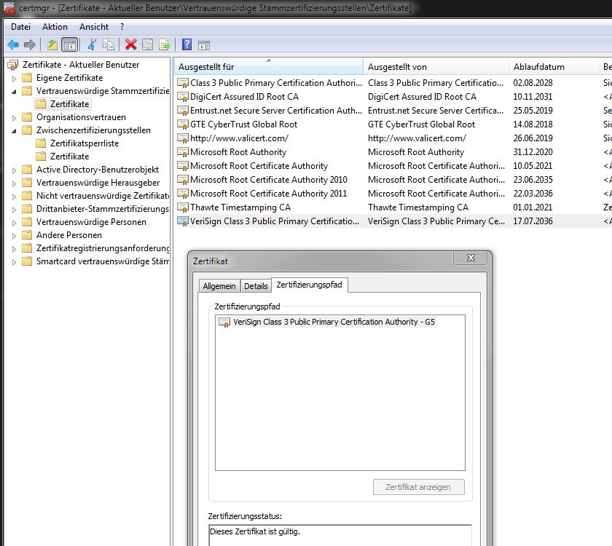
Task: Click the up-one-level folder icon
Action: (x=52, y=45)
